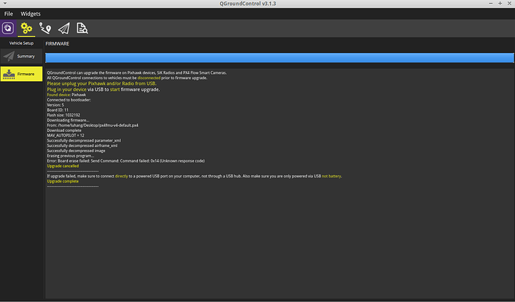Open the Analyze log viewer icon
The image size is (515, 302).
(x=82, y=28)
